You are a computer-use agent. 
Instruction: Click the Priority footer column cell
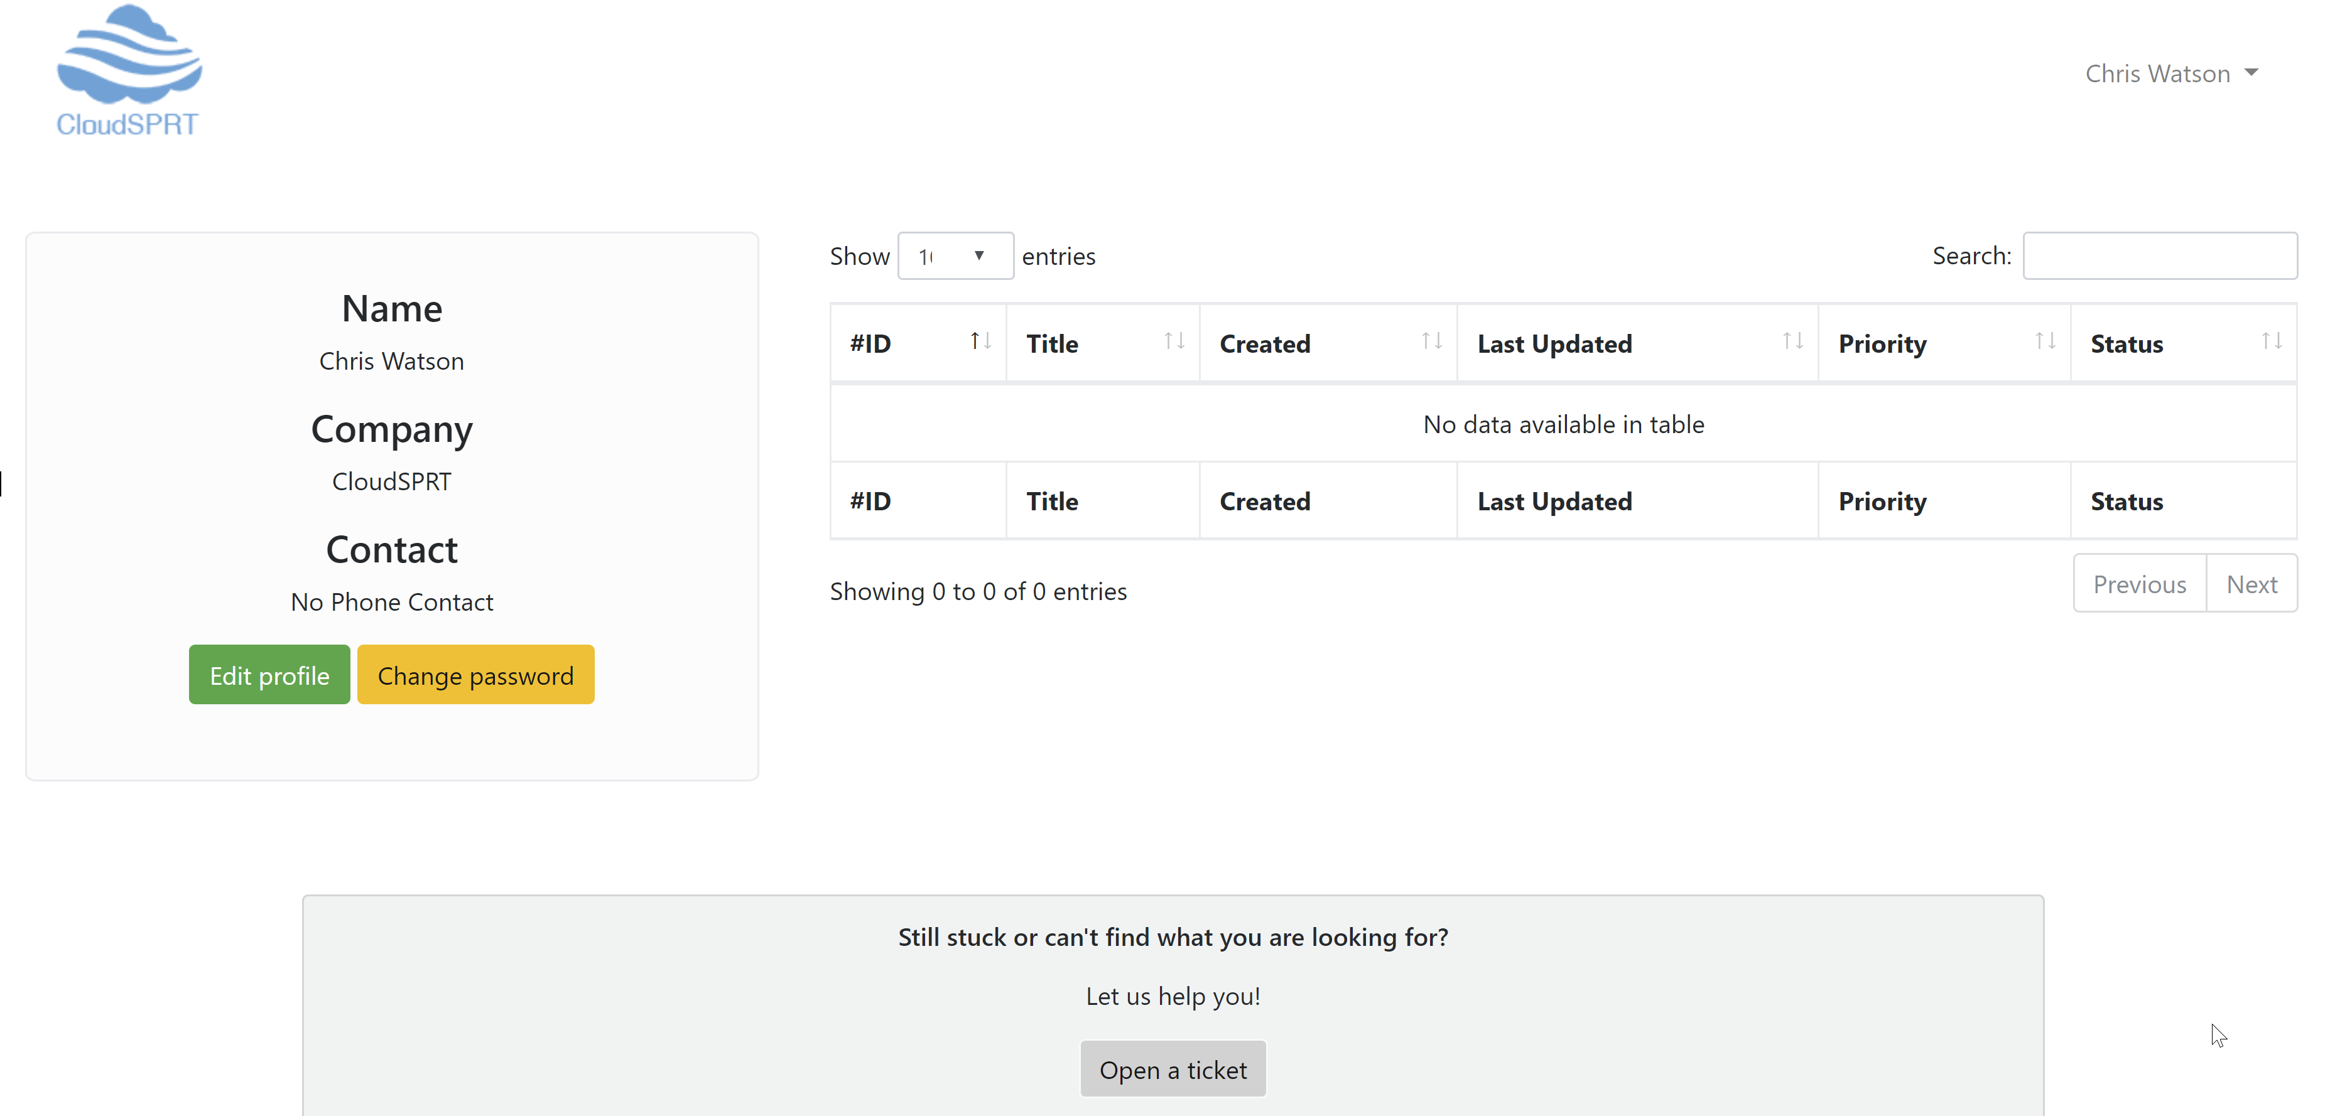[1943, 502]
